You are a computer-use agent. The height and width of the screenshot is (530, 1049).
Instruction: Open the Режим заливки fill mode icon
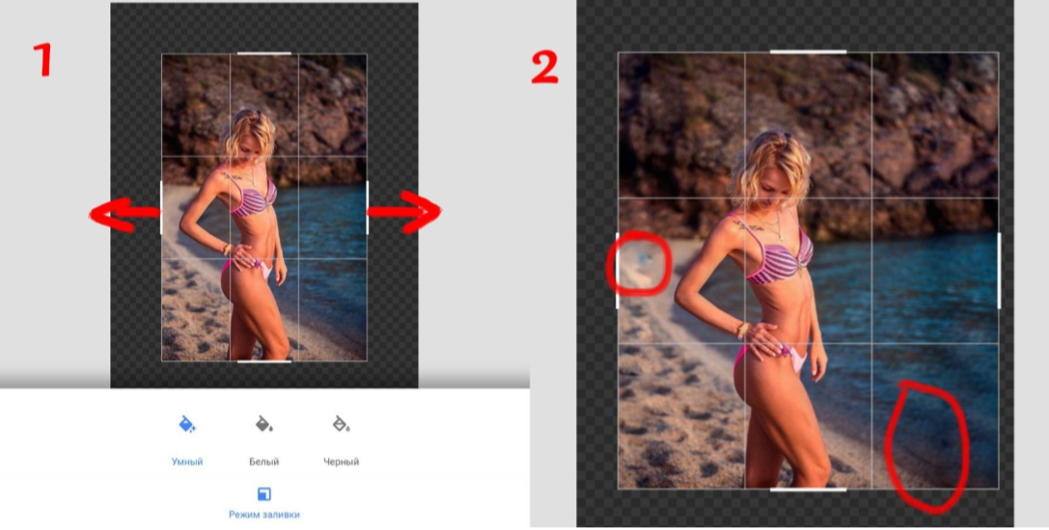(x=264, y=494)
